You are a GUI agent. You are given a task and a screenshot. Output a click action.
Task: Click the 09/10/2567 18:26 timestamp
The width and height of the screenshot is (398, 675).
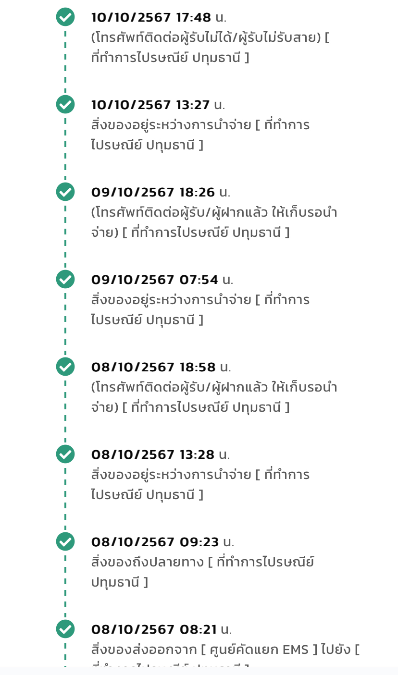(x=153, y=193)
